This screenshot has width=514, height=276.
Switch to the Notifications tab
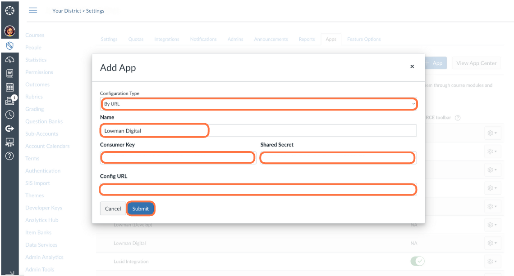203,39
